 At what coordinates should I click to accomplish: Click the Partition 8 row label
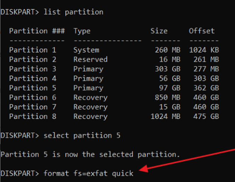tap(33, 116)
